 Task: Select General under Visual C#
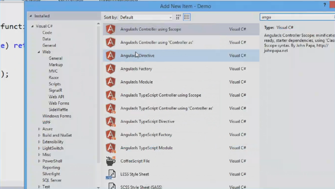49,45
